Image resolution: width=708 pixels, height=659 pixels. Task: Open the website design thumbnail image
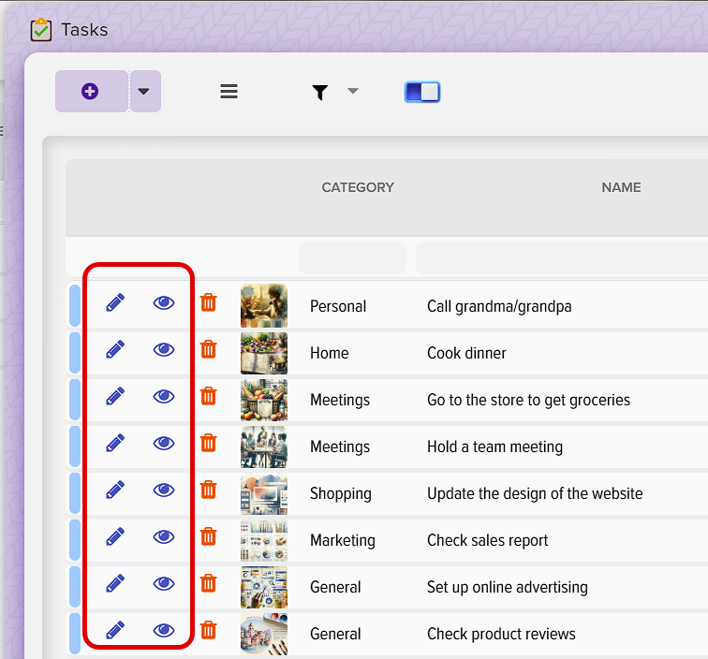[264, 494]
